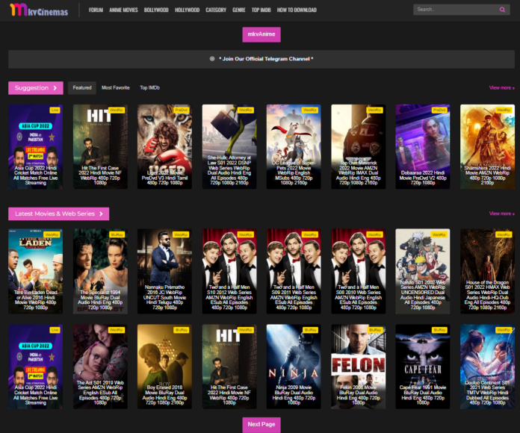The width and height of the screenshot is (520, 433).
Task: Open the Douluo Continent S01 poster
Action: point(487,367)
